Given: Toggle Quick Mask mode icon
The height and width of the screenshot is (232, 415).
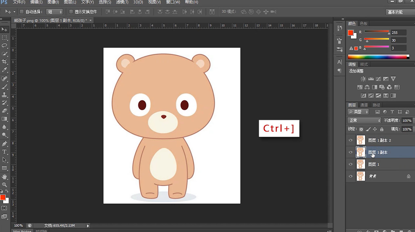Looking at the screenshot, I should click(x=5, y=208).
